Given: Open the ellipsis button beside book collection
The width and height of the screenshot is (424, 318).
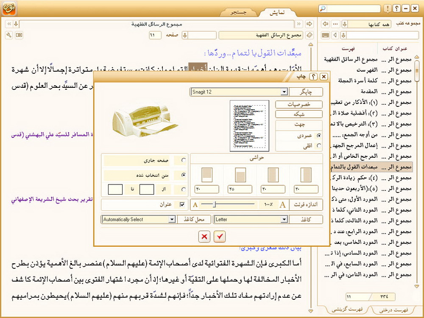Looking at the screenshot, I should pos(335,24).
